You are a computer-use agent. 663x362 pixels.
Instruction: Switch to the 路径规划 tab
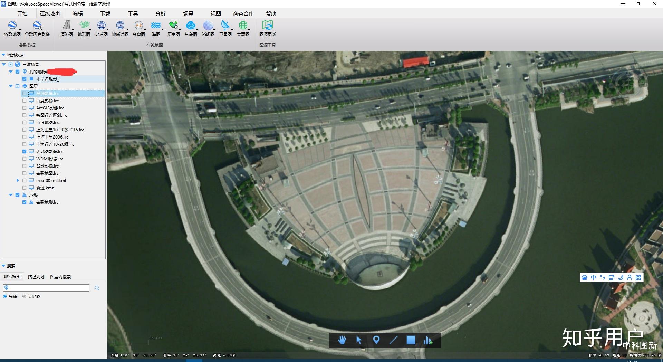(36, 277)
